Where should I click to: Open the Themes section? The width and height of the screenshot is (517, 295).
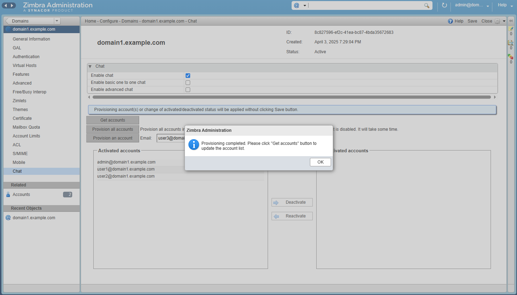coord(20,110)
